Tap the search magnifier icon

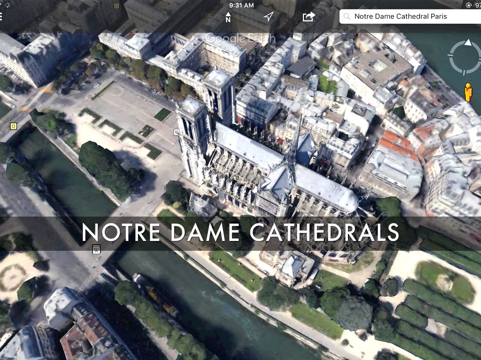tap(347, 16)
